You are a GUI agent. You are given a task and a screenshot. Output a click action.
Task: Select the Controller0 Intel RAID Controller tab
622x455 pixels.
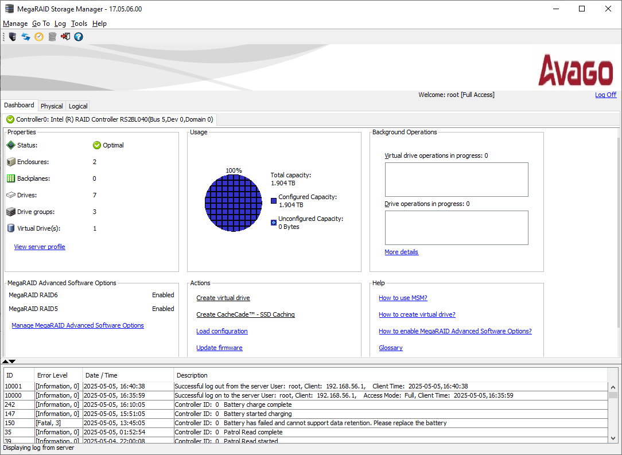[110, 119]
